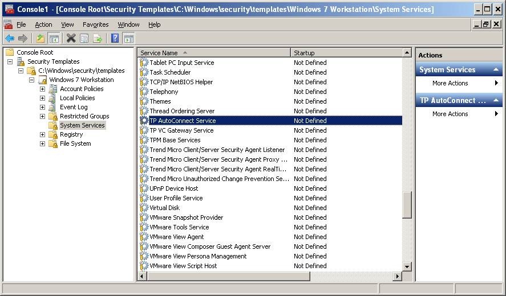This screenshot has width=506, height=296.
Task: Open Help with blue question mark icon
Action: point(115,39)
